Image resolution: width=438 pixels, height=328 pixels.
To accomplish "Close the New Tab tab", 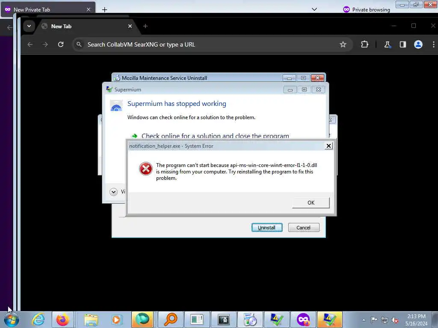I will (130, 26).
